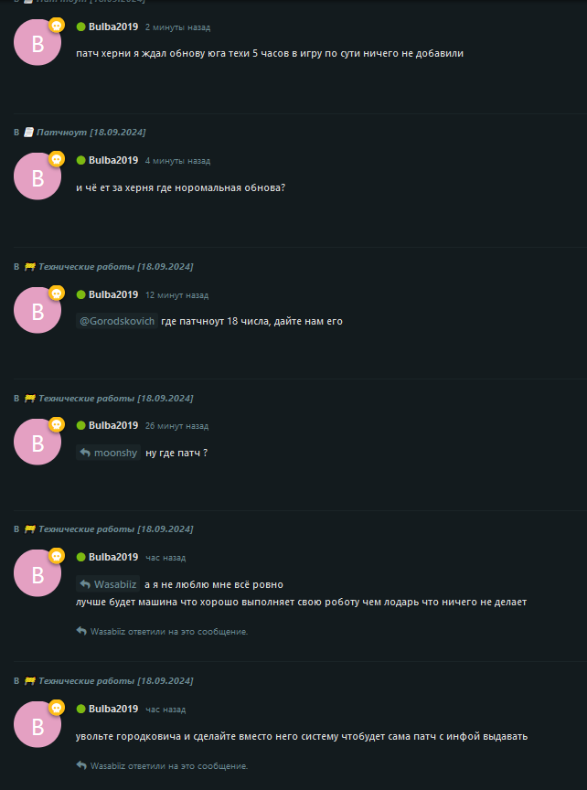Screen dimensions: 587x790
Task: Click barrier icon beside Технические работы above moonshy post
Action: (29, 398)
